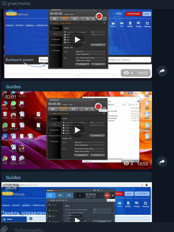
Task: Play the 02:01 desktop video
Action: click(77, 130)
